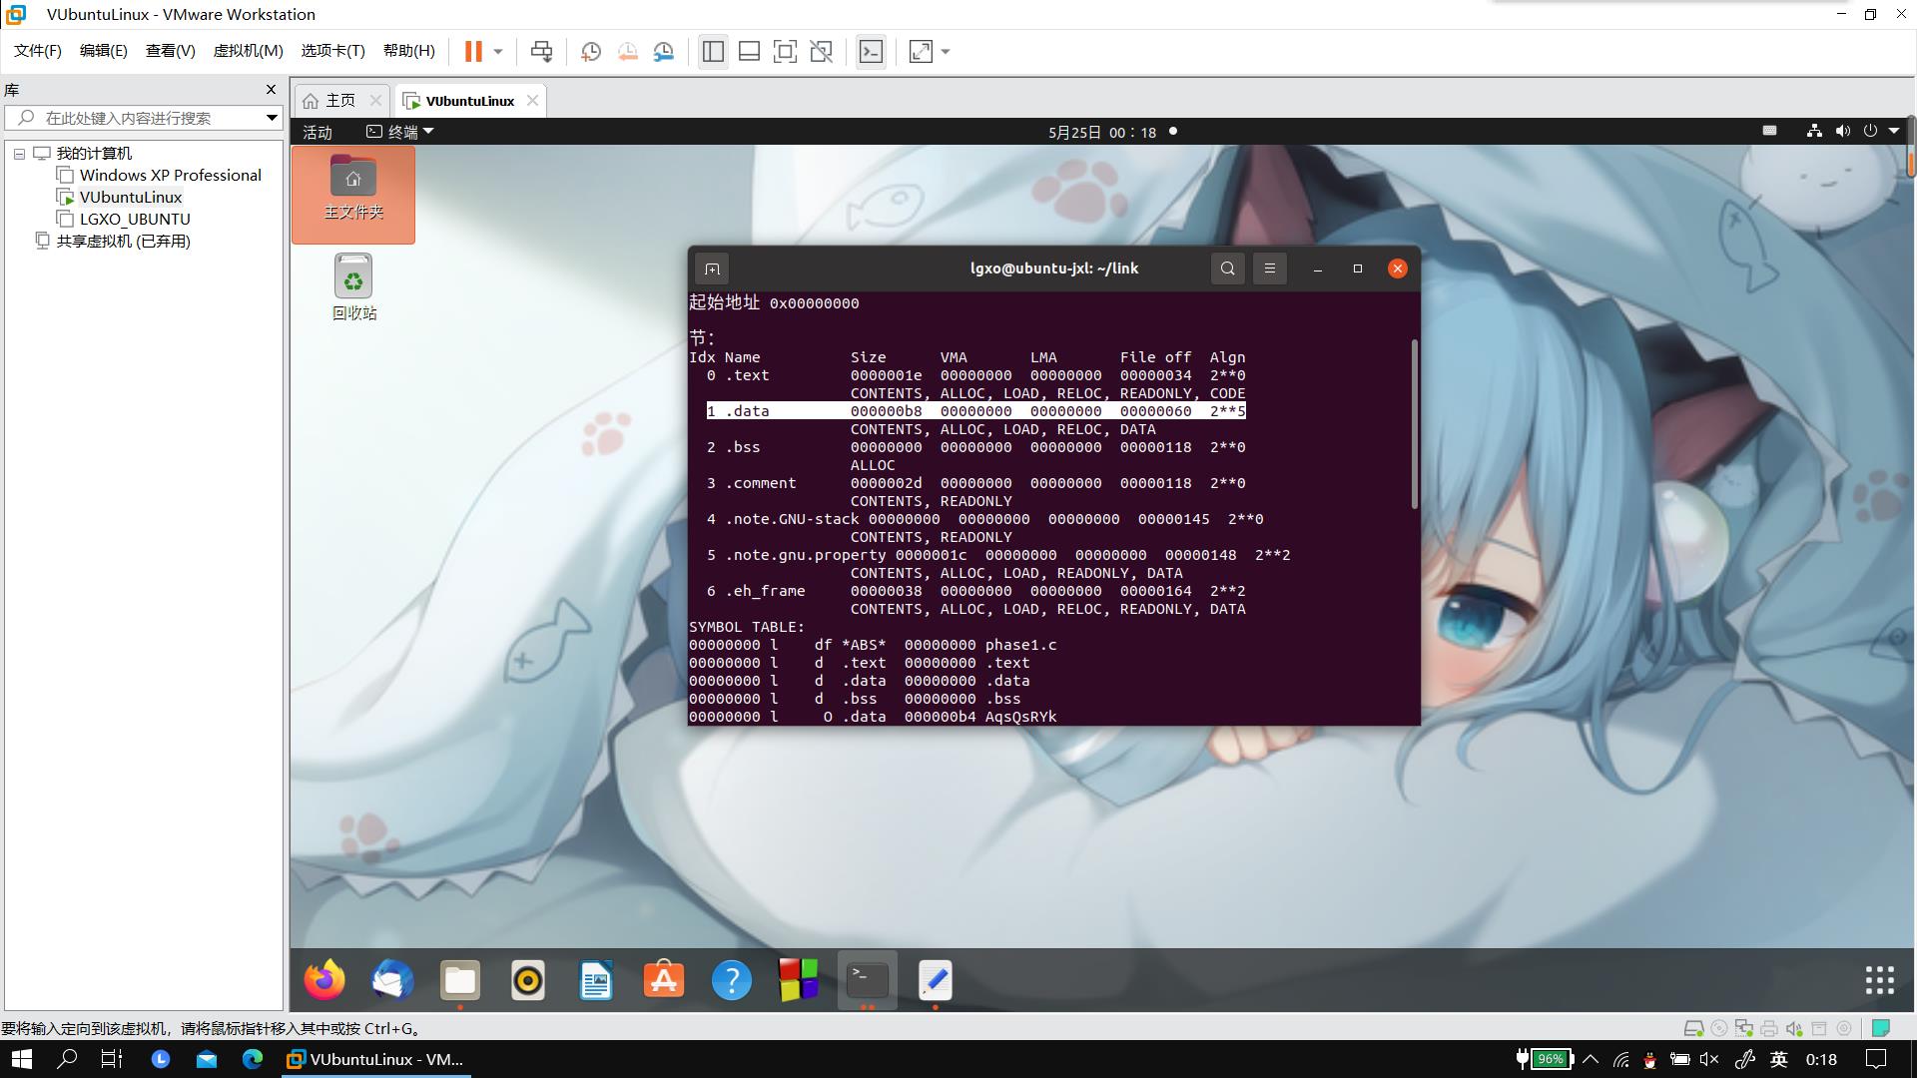
Task: Click the Windows Start button
Action: tap(22, 1059)
